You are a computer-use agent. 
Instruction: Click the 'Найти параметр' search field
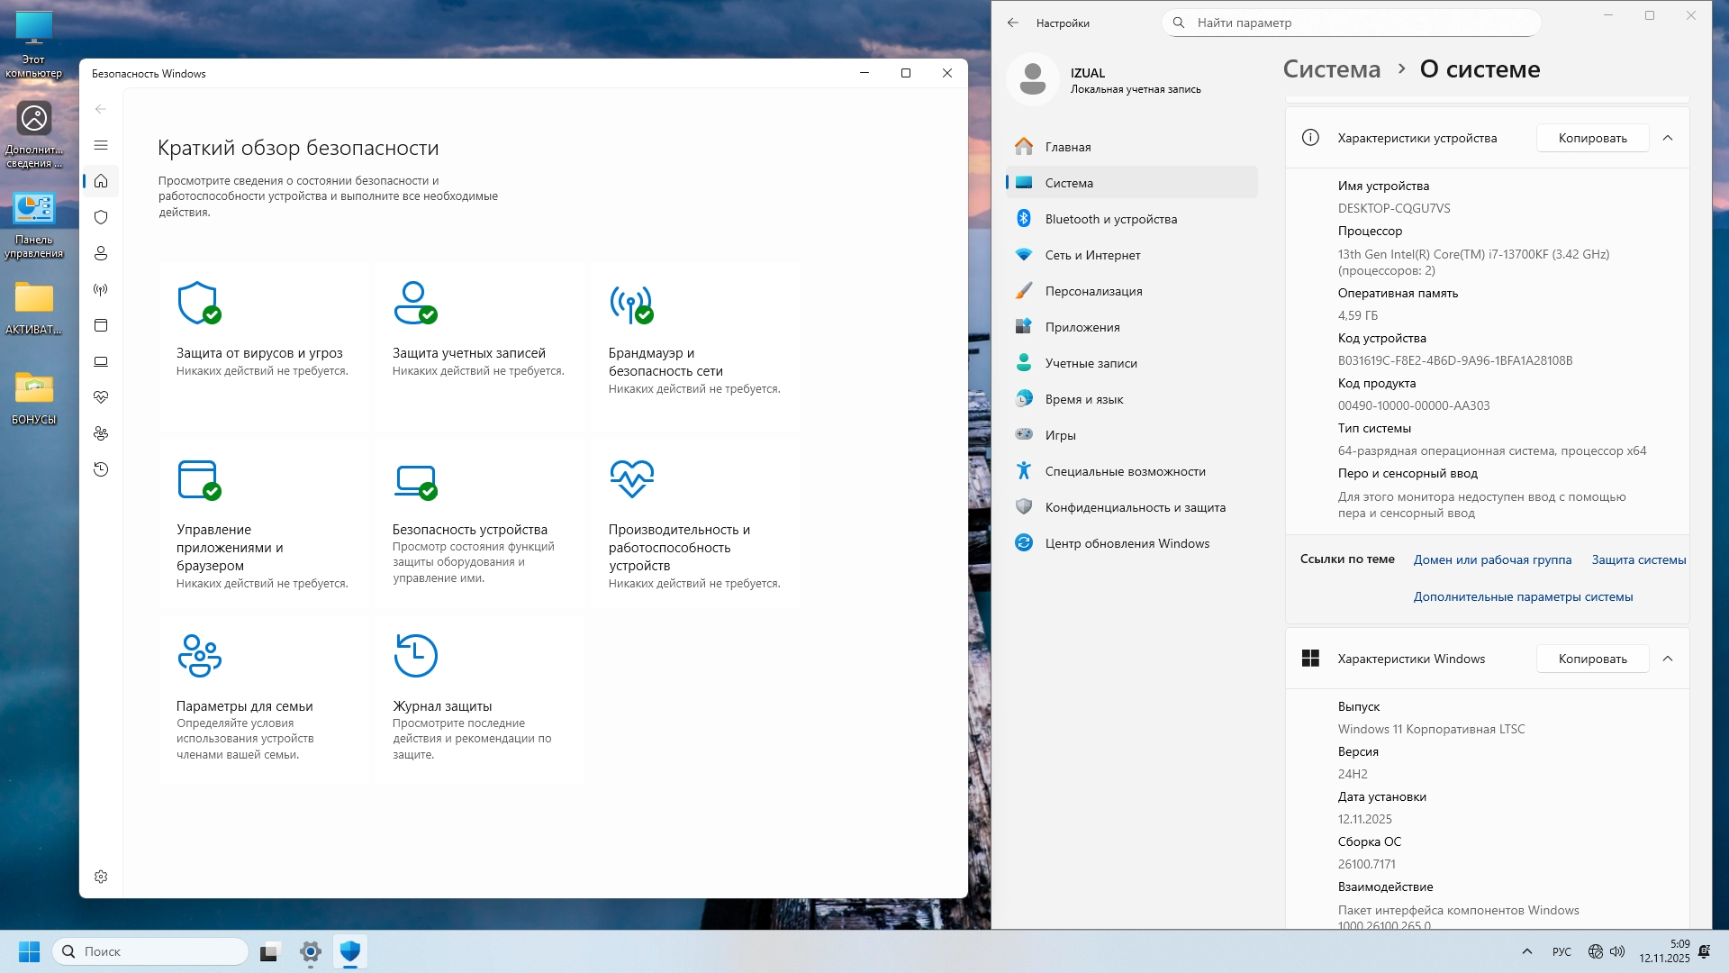[x=1351, y=23]
